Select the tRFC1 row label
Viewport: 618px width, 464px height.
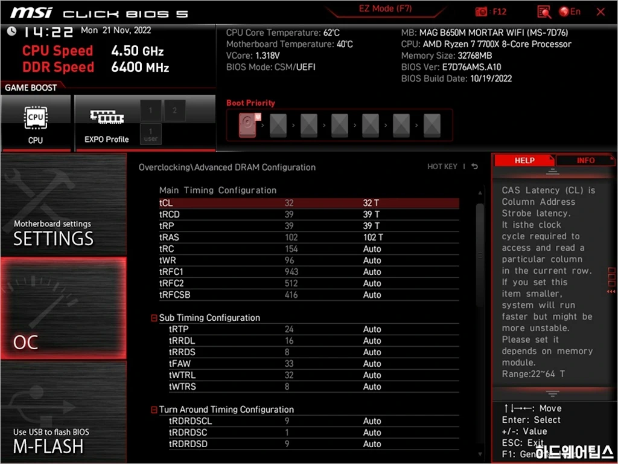pos(171,272)
